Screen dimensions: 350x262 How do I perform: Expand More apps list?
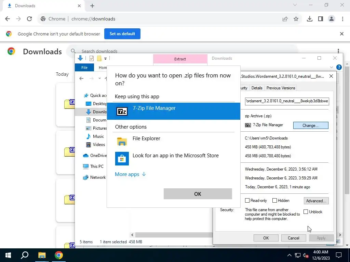pyautogui.click(x=130, y=174)
